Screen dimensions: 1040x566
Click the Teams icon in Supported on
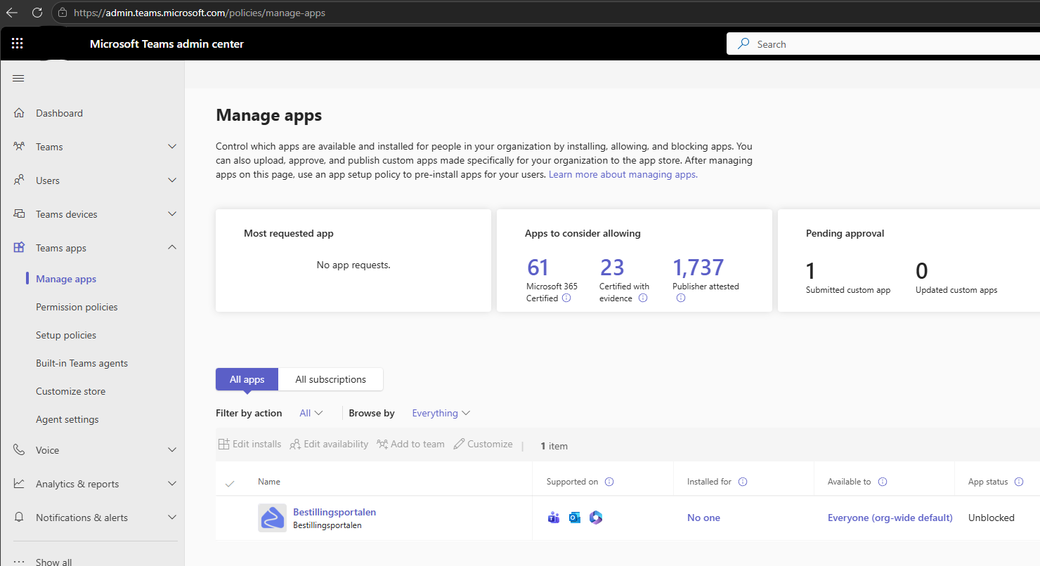[554, 518]
